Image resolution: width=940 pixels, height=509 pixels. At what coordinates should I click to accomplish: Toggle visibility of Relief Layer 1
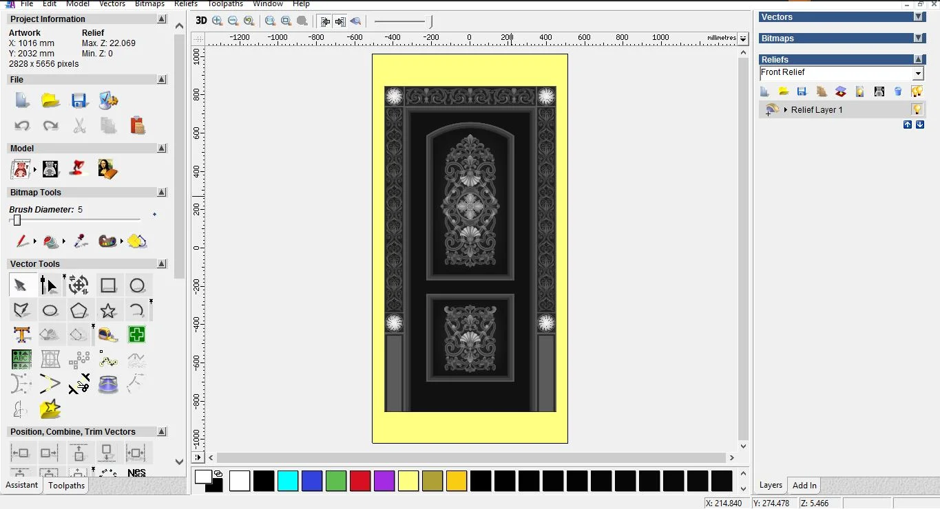918,109
